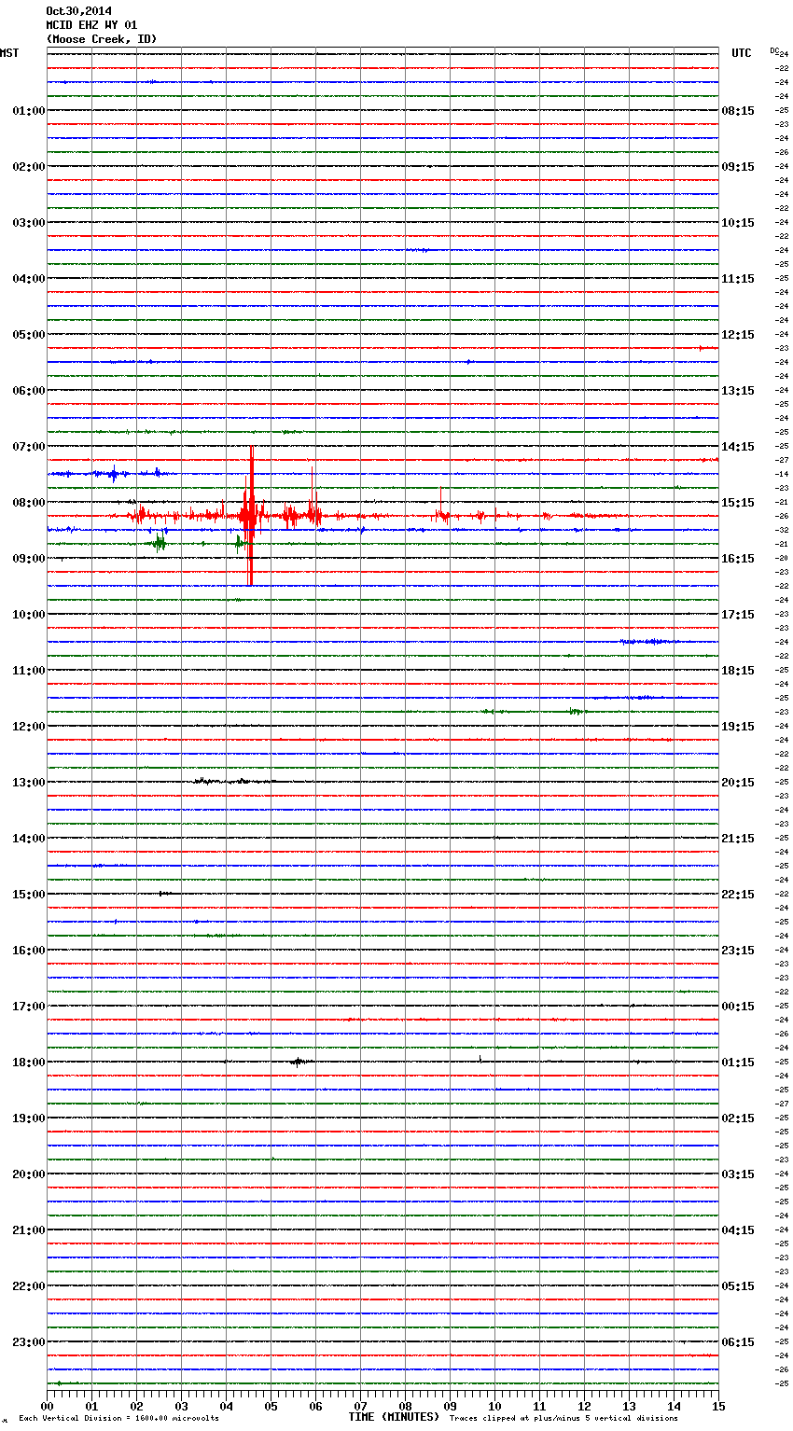Click the "00" minute tick label
Image resolution: width=793 pixels, height=1431 pixels.
click(47, 1407)
